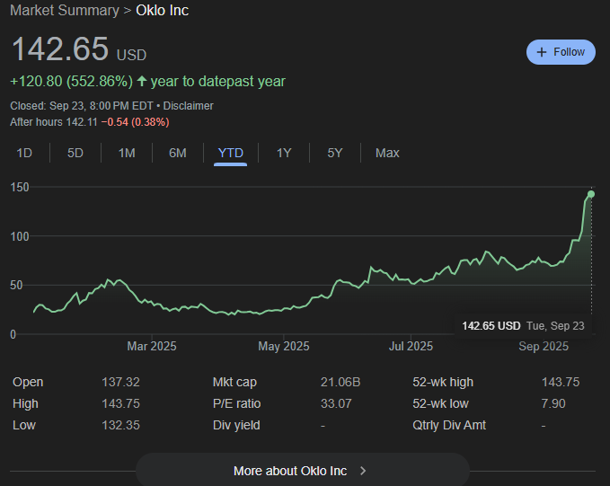Click the 150 y-axis label

coord(20,187)
